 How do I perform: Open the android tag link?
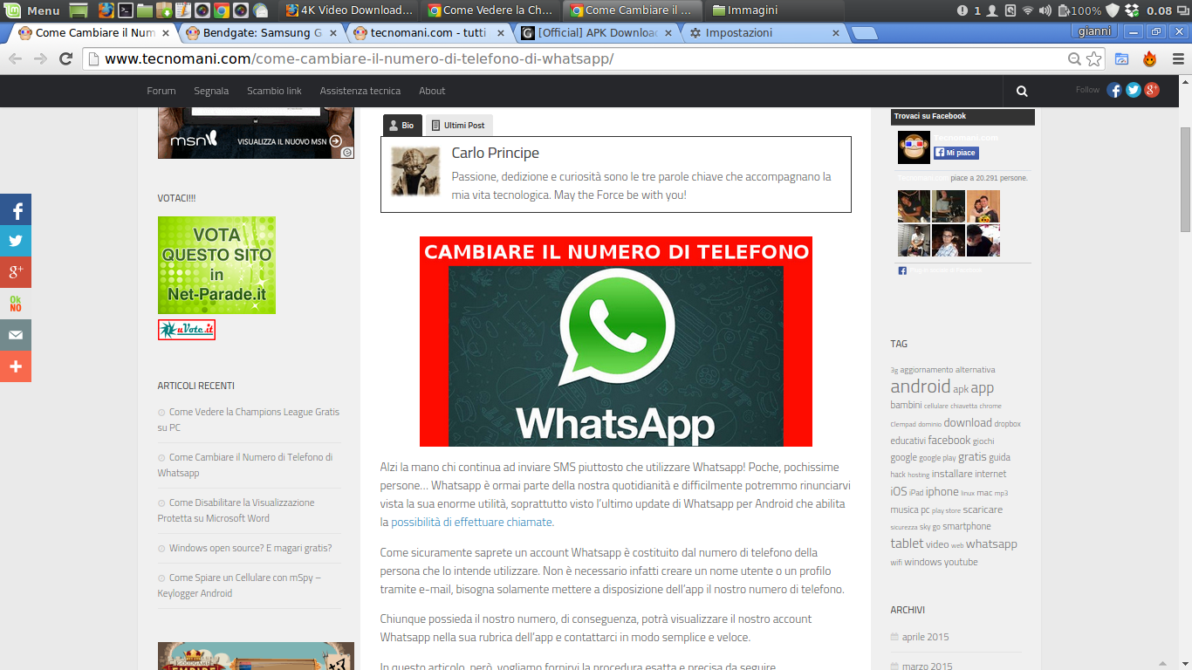(x=920, y=386)
